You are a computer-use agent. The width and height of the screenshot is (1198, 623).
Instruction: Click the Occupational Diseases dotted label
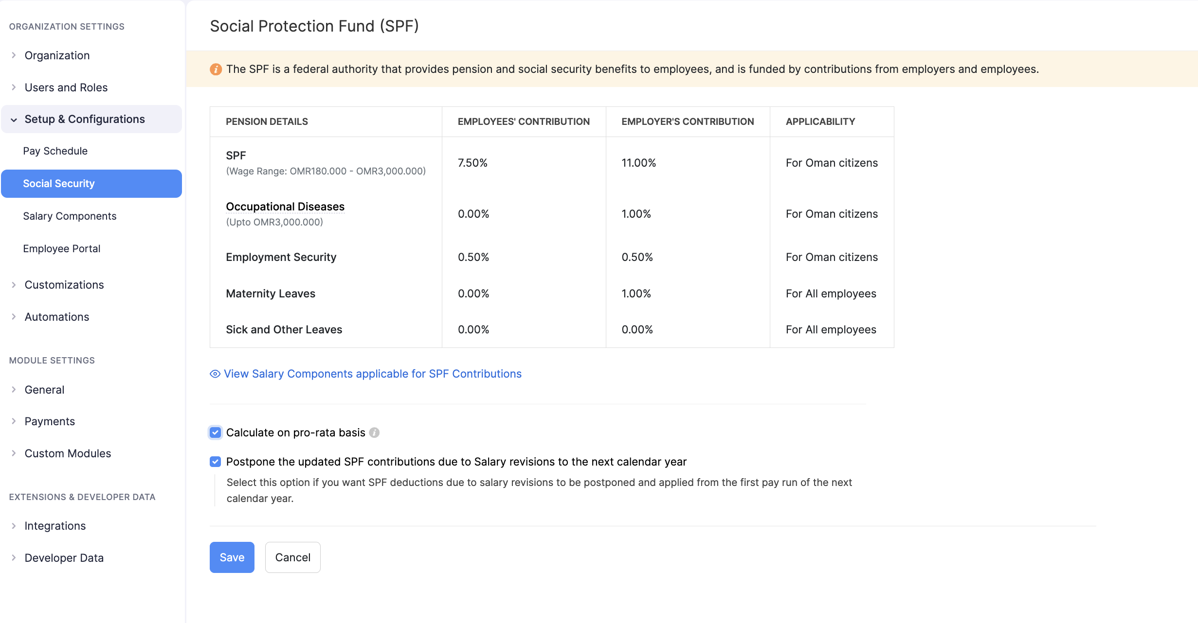click(285, 207)
